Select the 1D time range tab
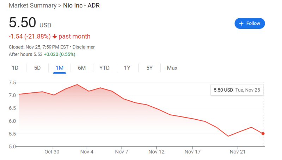Image resolution: width=282 pixels, height=160 pixels. (15, 68)
